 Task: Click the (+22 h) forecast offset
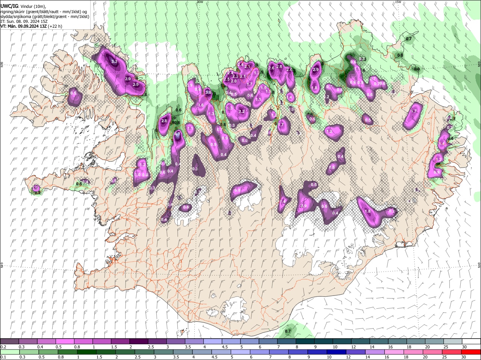point(54,26)
